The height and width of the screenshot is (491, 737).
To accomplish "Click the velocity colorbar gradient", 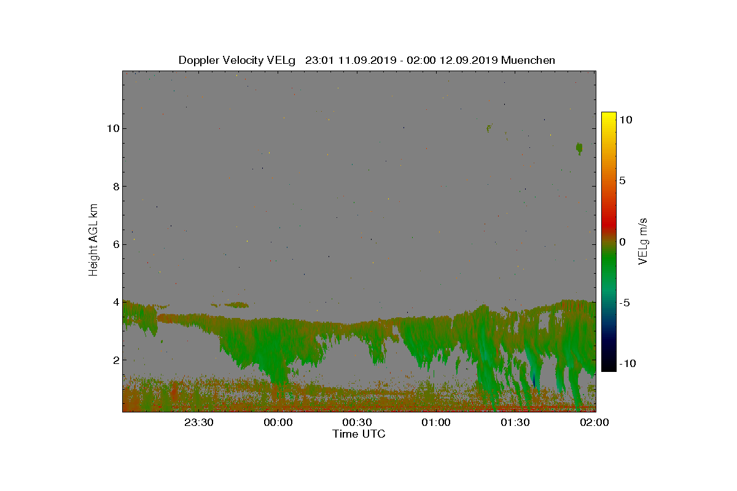I will [x=609, y=242].
